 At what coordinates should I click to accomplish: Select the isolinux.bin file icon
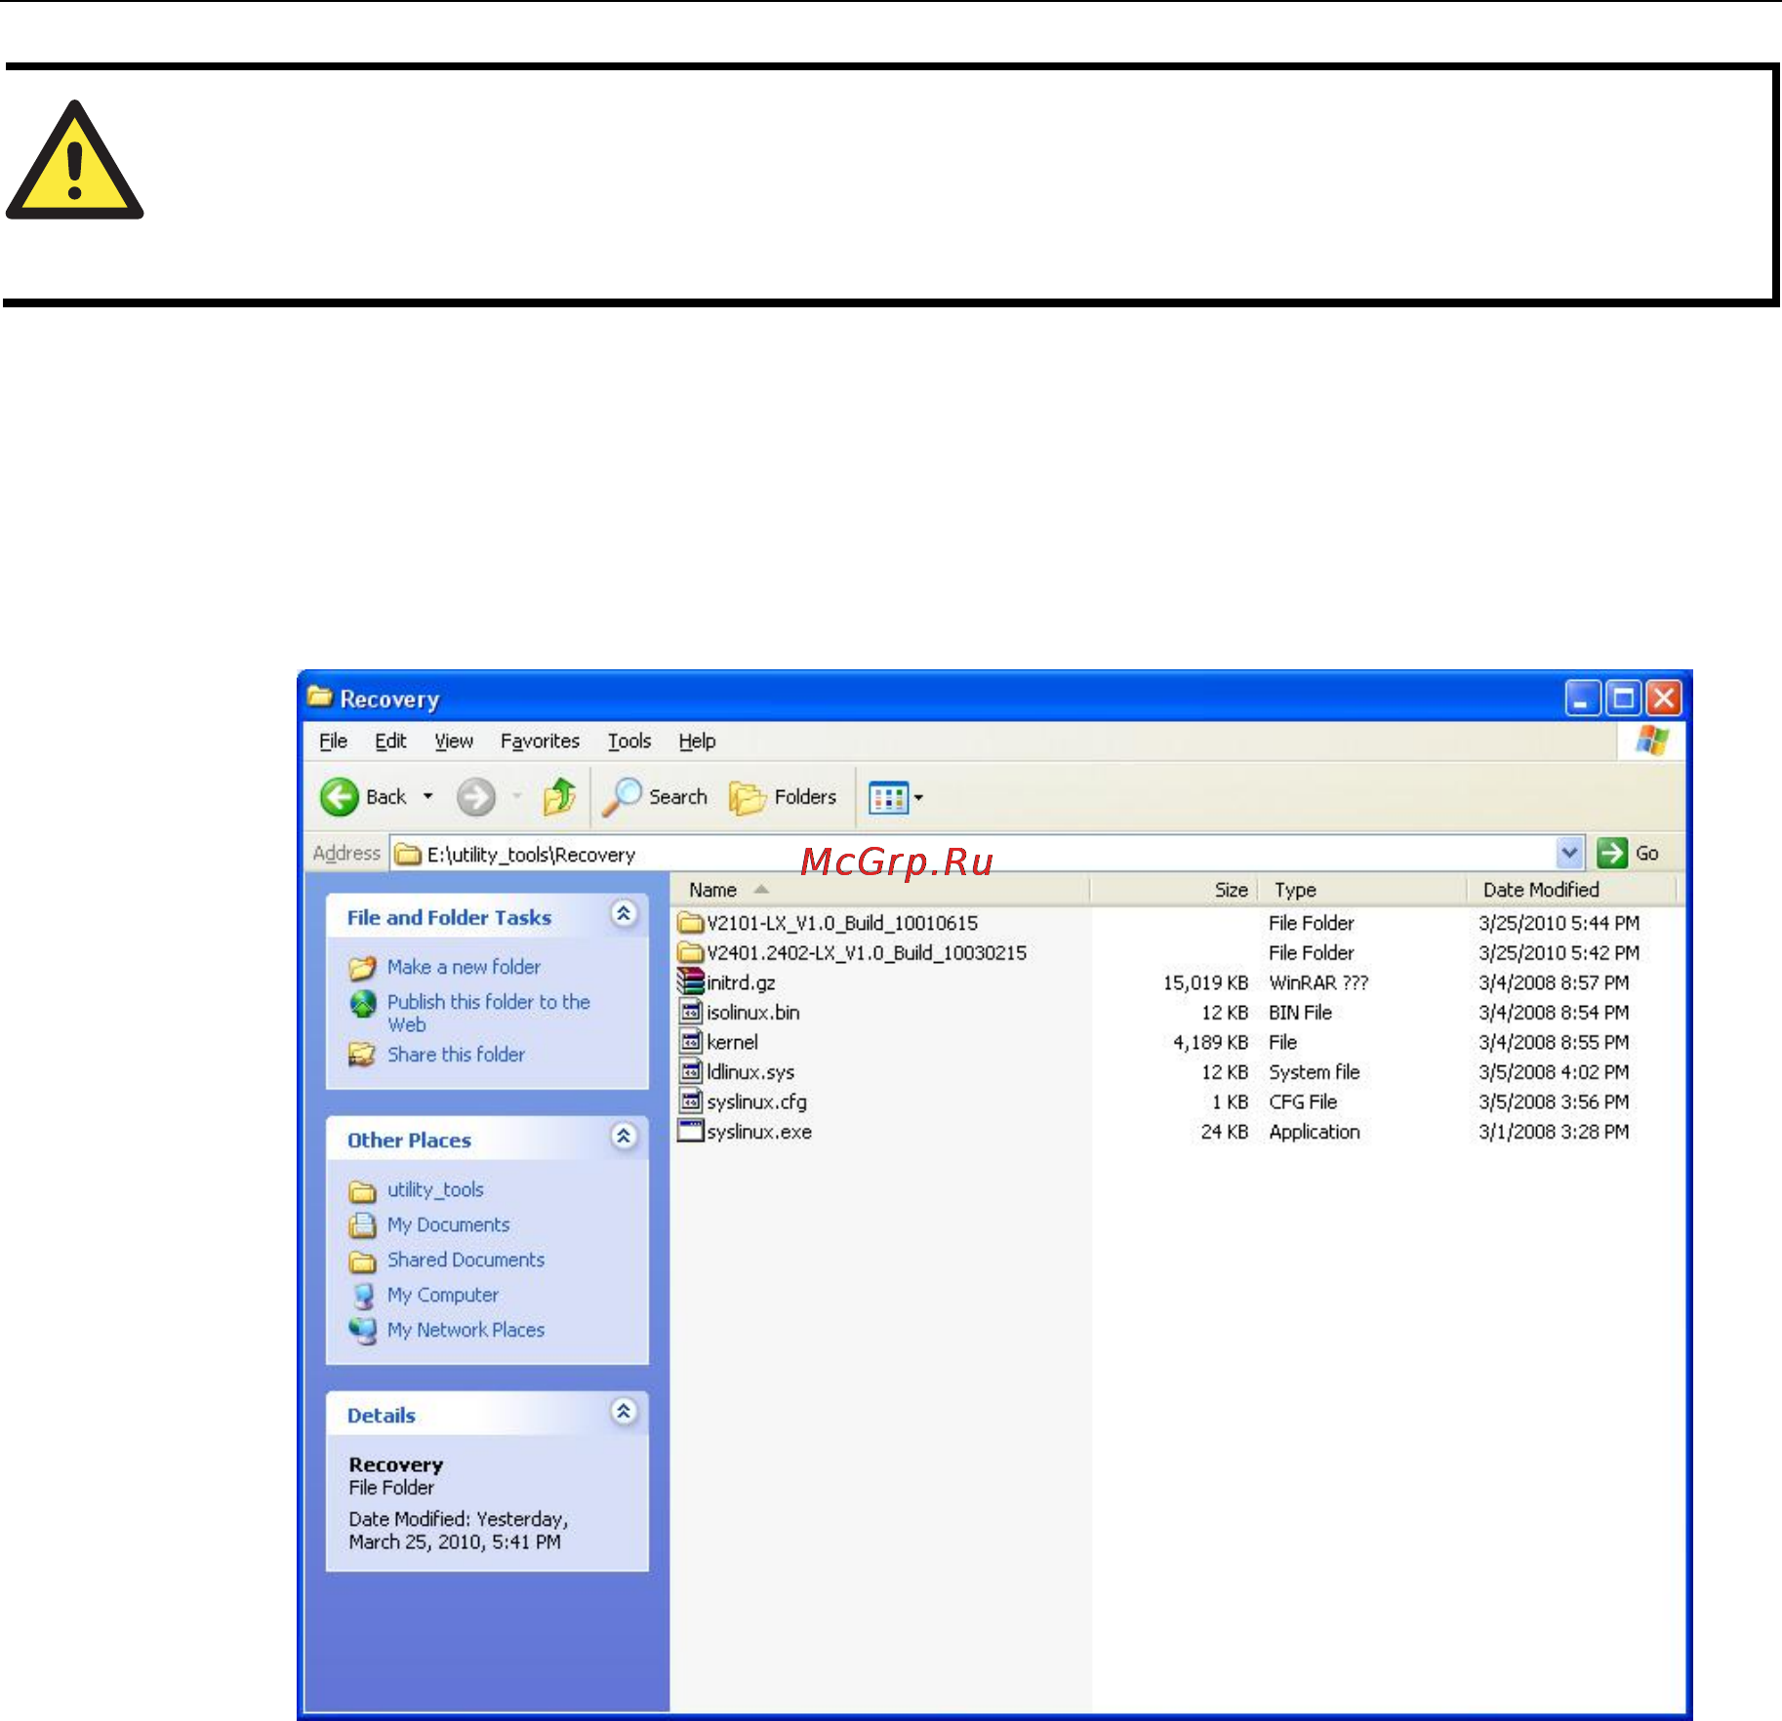(691, 1012)
